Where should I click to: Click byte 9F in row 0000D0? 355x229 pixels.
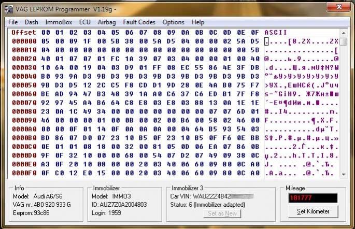[46, 155]
